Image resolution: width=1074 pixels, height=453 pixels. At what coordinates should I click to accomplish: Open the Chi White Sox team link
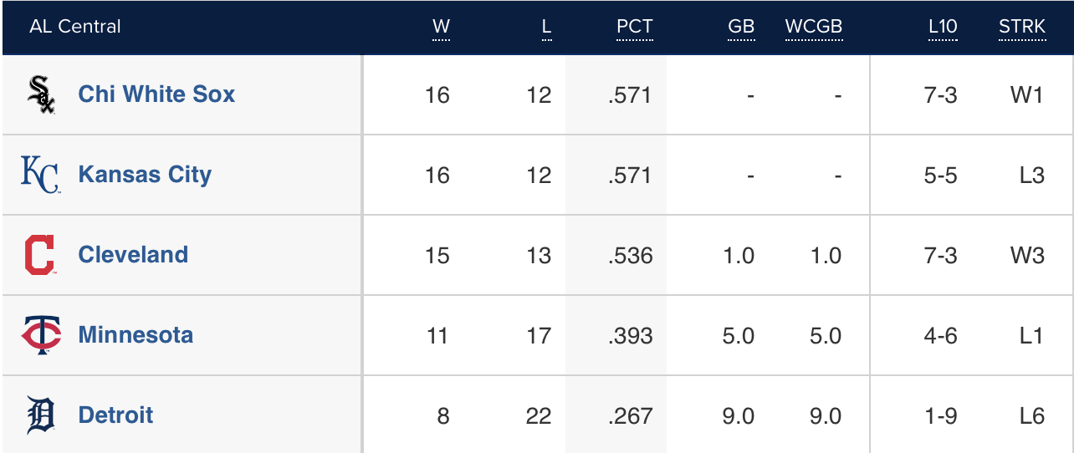point(156,94)
